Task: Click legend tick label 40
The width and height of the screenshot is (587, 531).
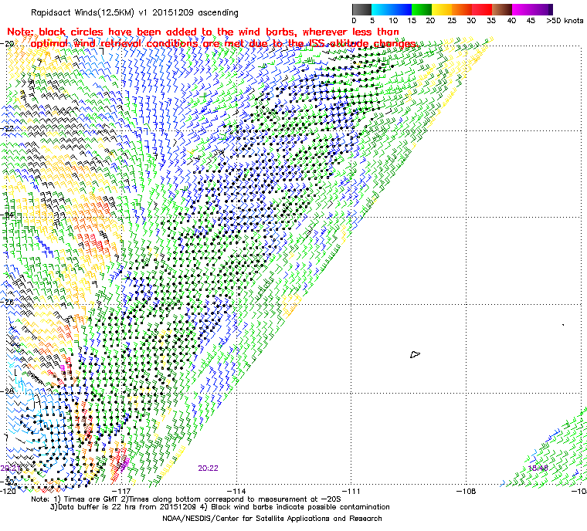Action: coord(512,21)
